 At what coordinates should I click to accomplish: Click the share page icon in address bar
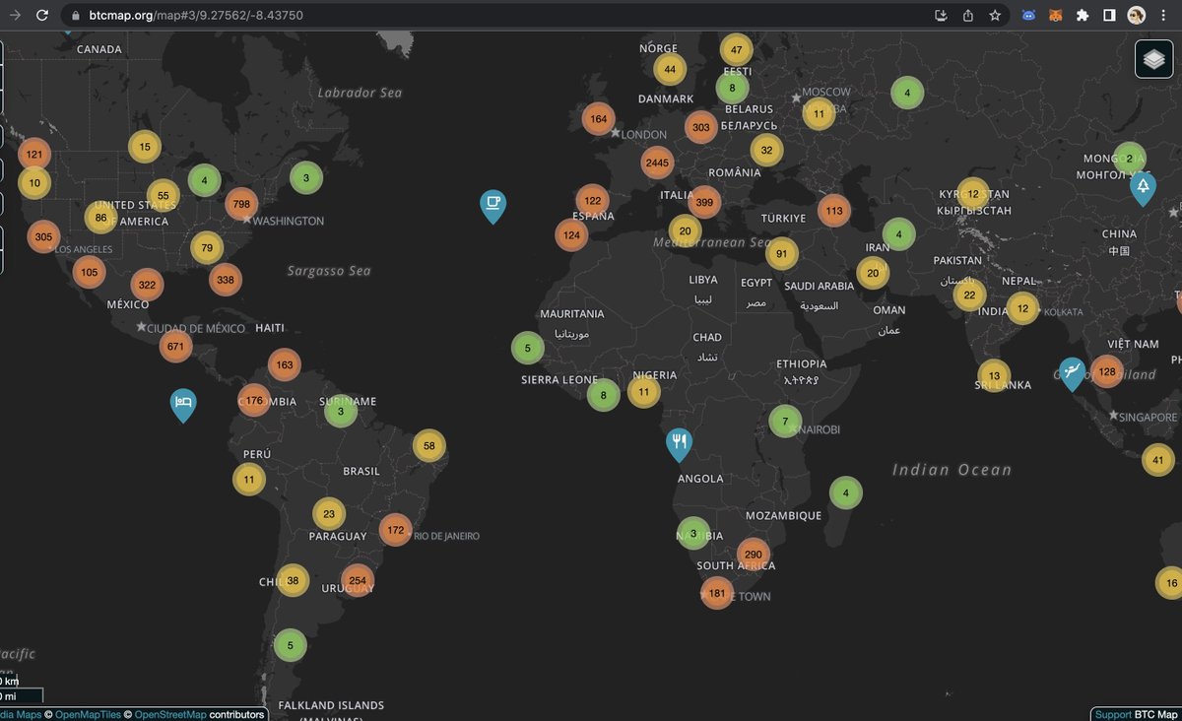tap(967, 15)
